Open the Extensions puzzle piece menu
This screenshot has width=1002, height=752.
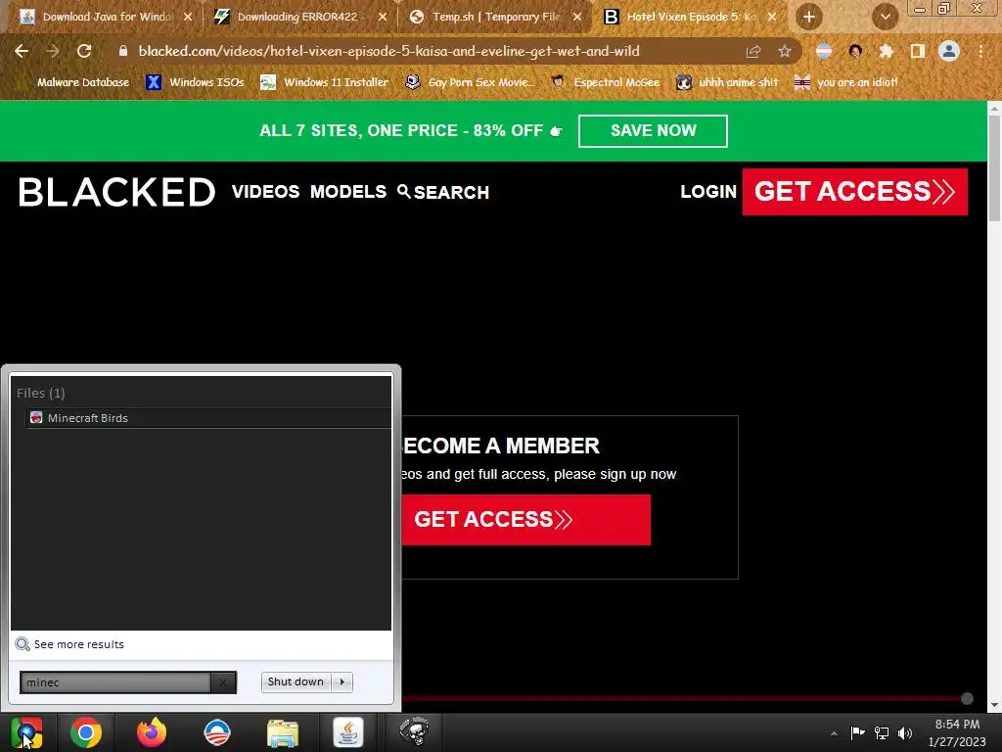(x=887, y=51)
